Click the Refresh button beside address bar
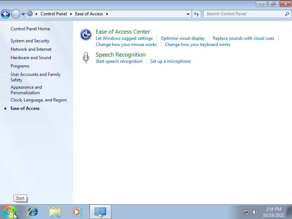The height and width of the screenshot is (219, 292). tap(196, 14)
